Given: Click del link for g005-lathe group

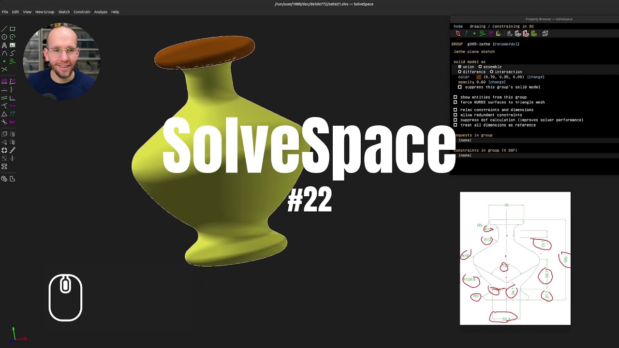Looking at the screenshot, I should [x=514, y=44].
